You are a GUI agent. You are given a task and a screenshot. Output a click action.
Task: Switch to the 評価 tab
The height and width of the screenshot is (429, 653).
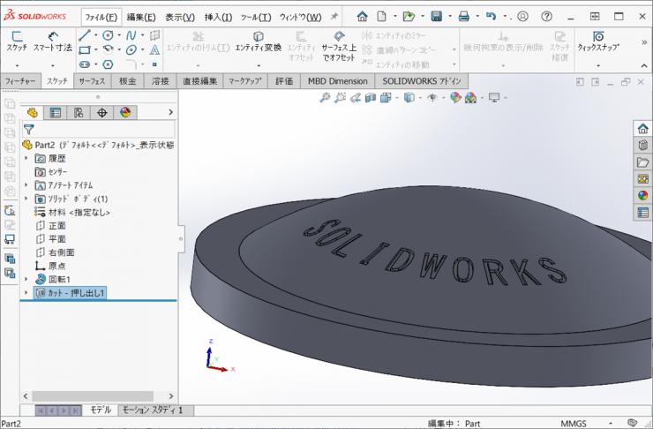pos(284,81)
